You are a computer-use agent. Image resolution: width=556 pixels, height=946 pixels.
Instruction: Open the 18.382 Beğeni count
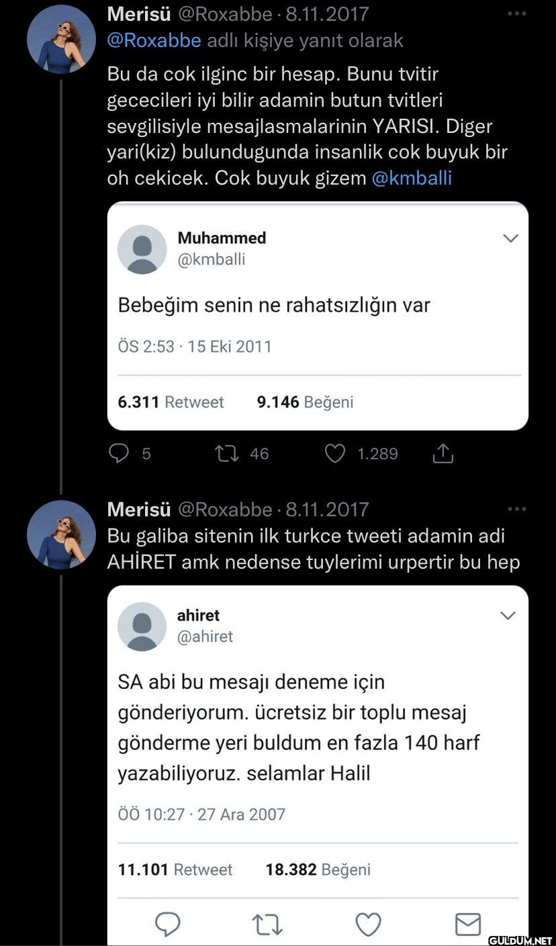(318, 869)
